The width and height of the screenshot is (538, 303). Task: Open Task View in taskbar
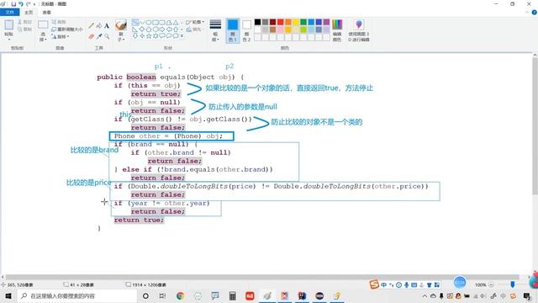[x=162, y=295]
